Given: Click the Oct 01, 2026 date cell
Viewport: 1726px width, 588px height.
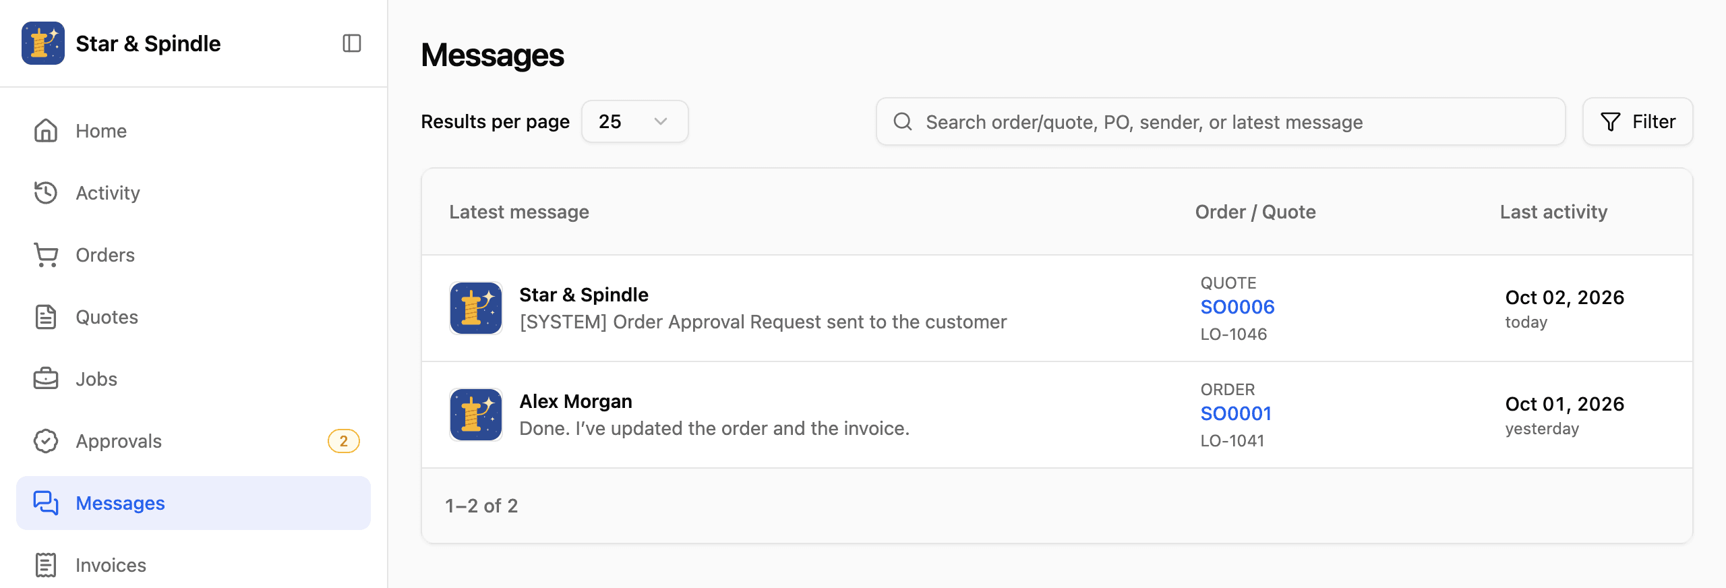Looking at the screenshot, I should click(1565, 404).
